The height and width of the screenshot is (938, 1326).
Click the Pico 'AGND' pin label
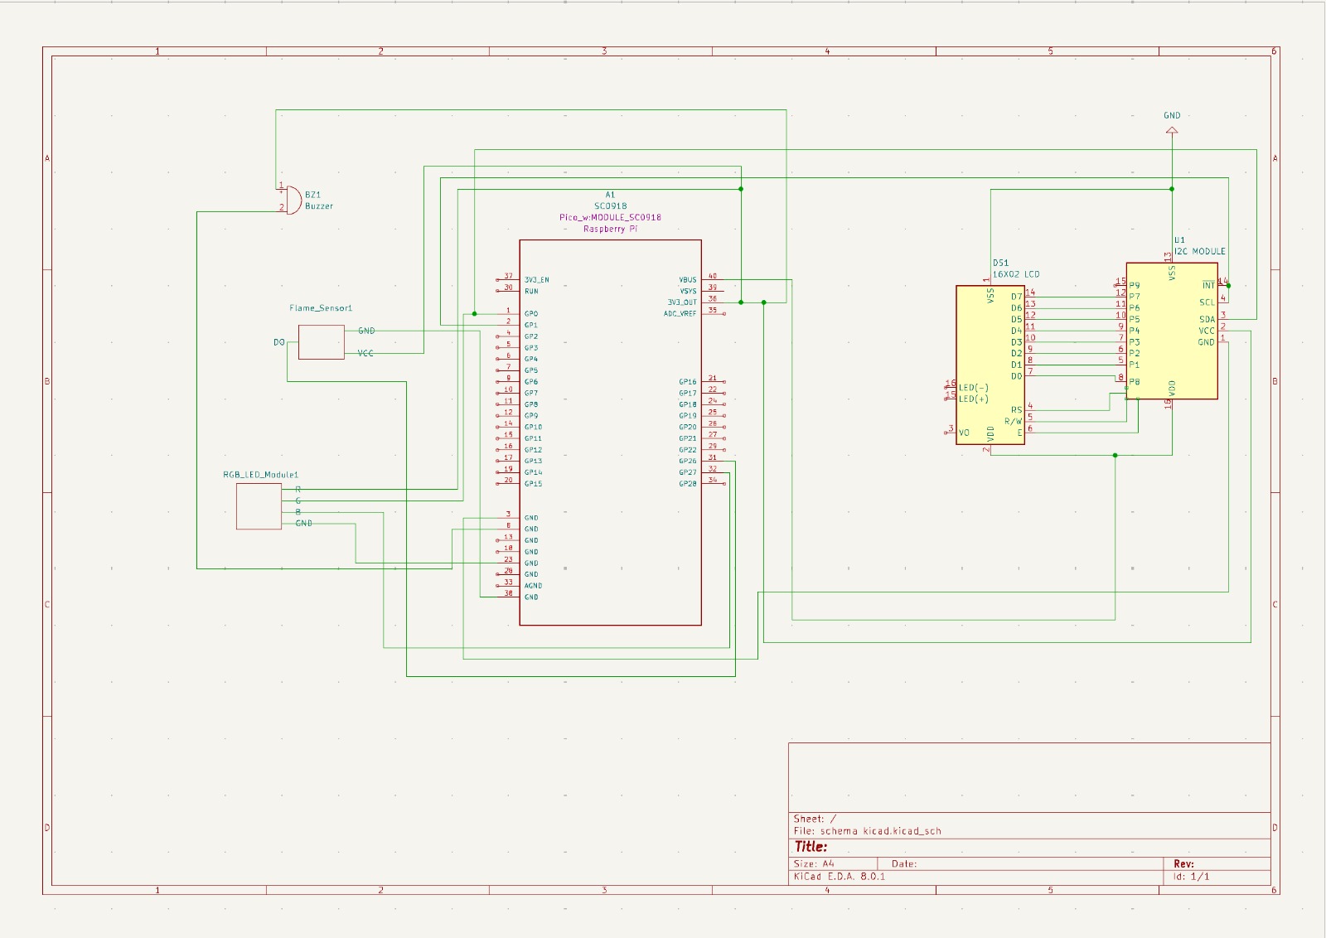point(533,586)
